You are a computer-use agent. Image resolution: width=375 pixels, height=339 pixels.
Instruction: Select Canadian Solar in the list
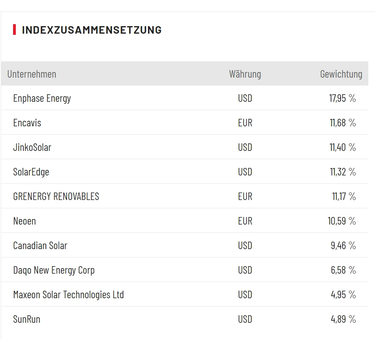point(40,246)
